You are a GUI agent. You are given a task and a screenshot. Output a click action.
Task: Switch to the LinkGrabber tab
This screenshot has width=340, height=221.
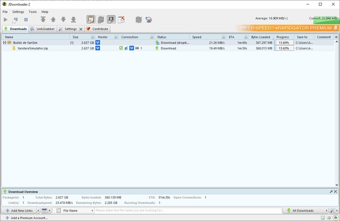[42, 29]
